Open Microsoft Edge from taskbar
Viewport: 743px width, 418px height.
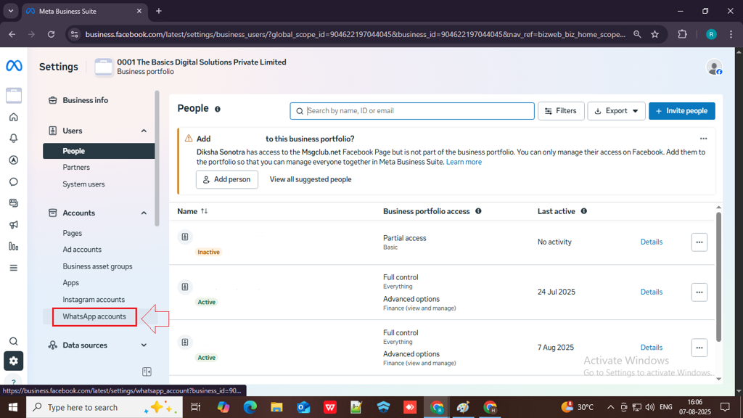coord(250,407)
